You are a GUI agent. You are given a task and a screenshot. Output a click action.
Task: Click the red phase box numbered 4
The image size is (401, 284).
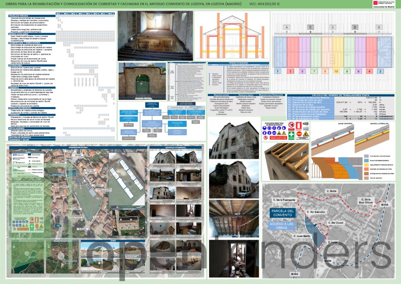point(369,71)
